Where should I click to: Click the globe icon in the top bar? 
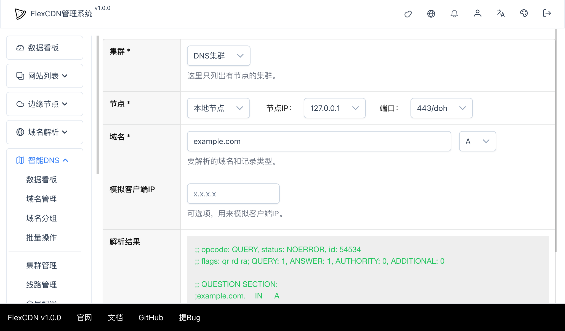tap(431, 14)
